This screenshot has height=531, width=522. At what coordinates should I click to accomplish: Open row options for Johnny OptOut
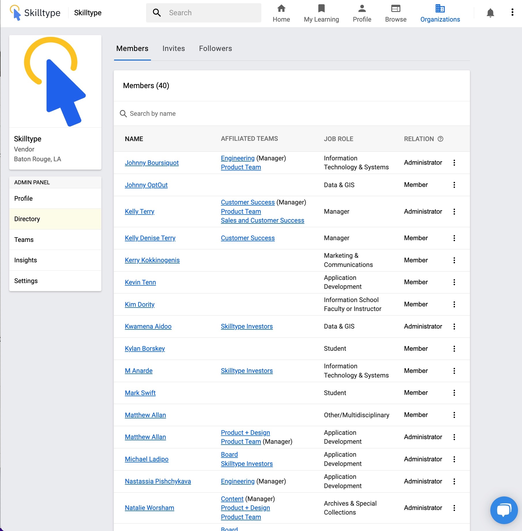[454, 185]
